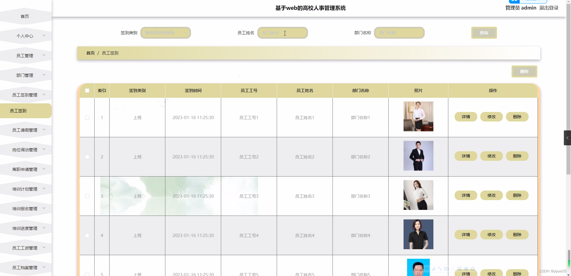571x276 pixels.
Task: Click 删除 for 员工姓名5
Action: pyautogui.click(x=517, y=273)
